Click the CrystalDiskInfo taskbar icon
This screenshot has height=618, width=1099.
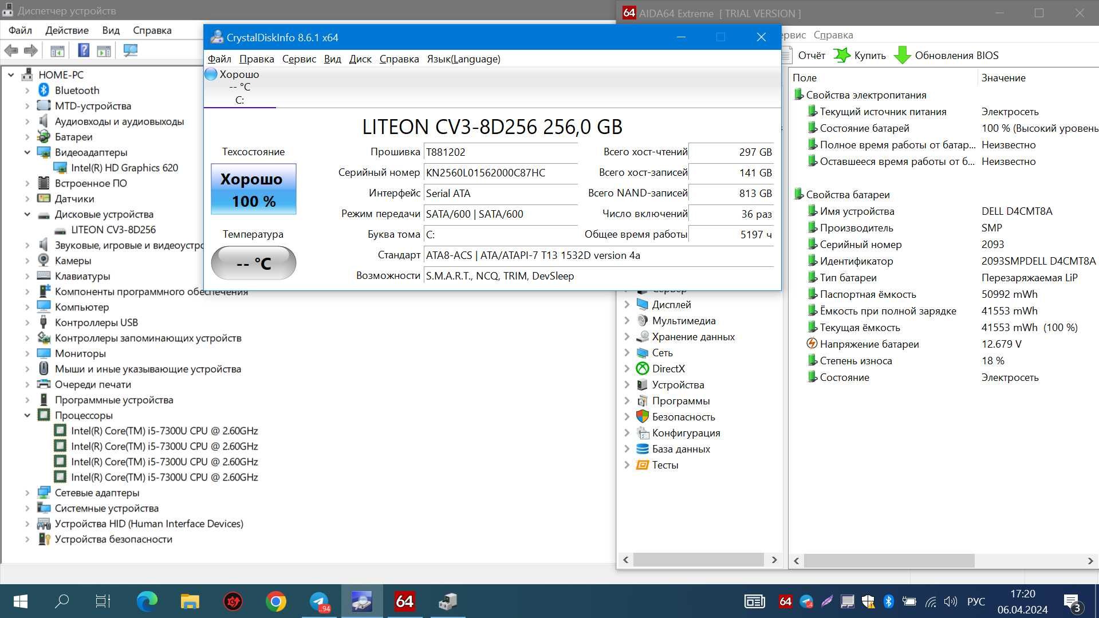coord(362,601)
